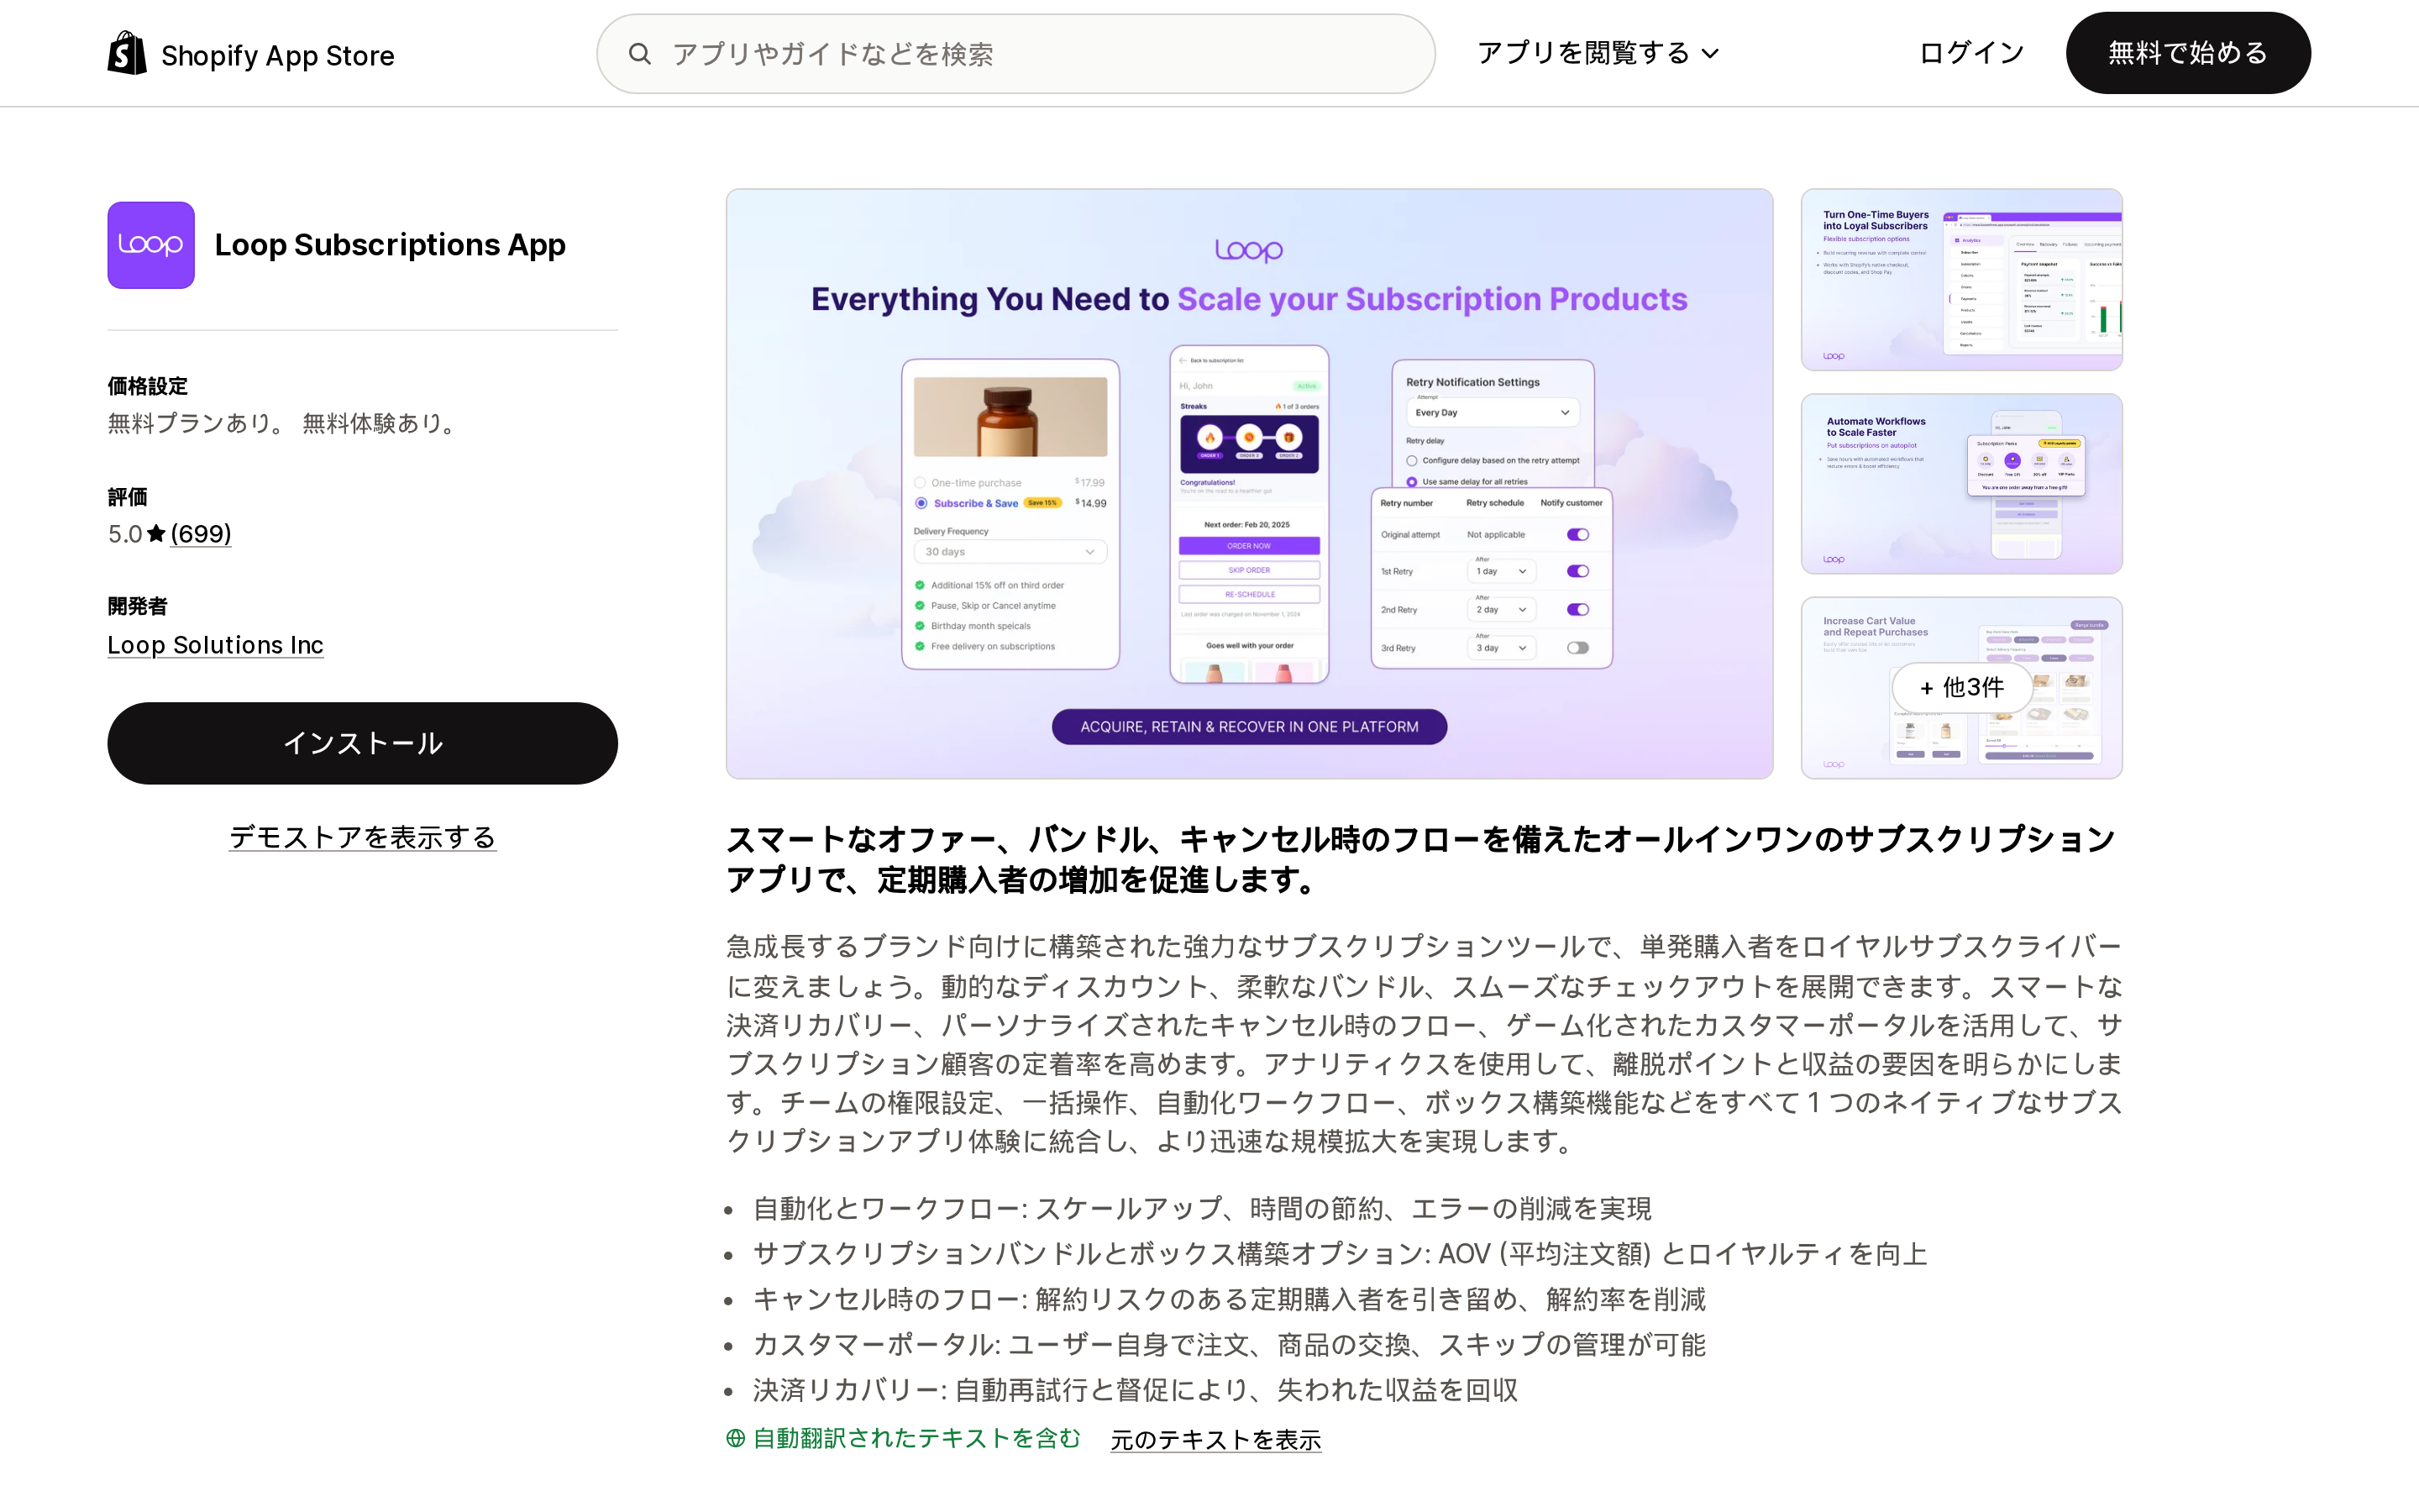Click the キャンセル時のフロー bullet item
The height and width of the screenshot is (1512, 2419).
1230,1299
